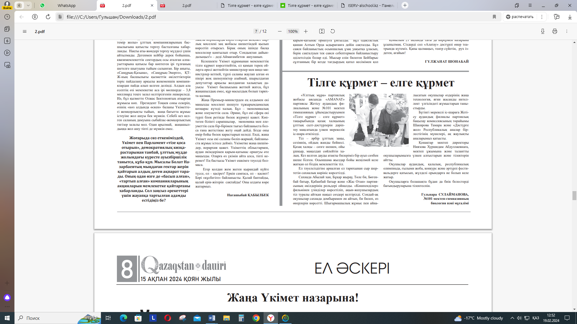
Task: Click the Yandex home button beside the address bar
Action: [35, 17]
